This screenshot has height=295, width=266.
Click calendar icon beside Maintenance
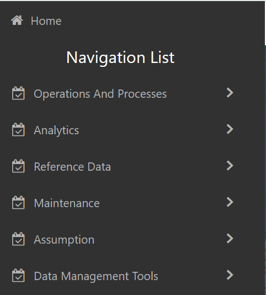point(18,202)
